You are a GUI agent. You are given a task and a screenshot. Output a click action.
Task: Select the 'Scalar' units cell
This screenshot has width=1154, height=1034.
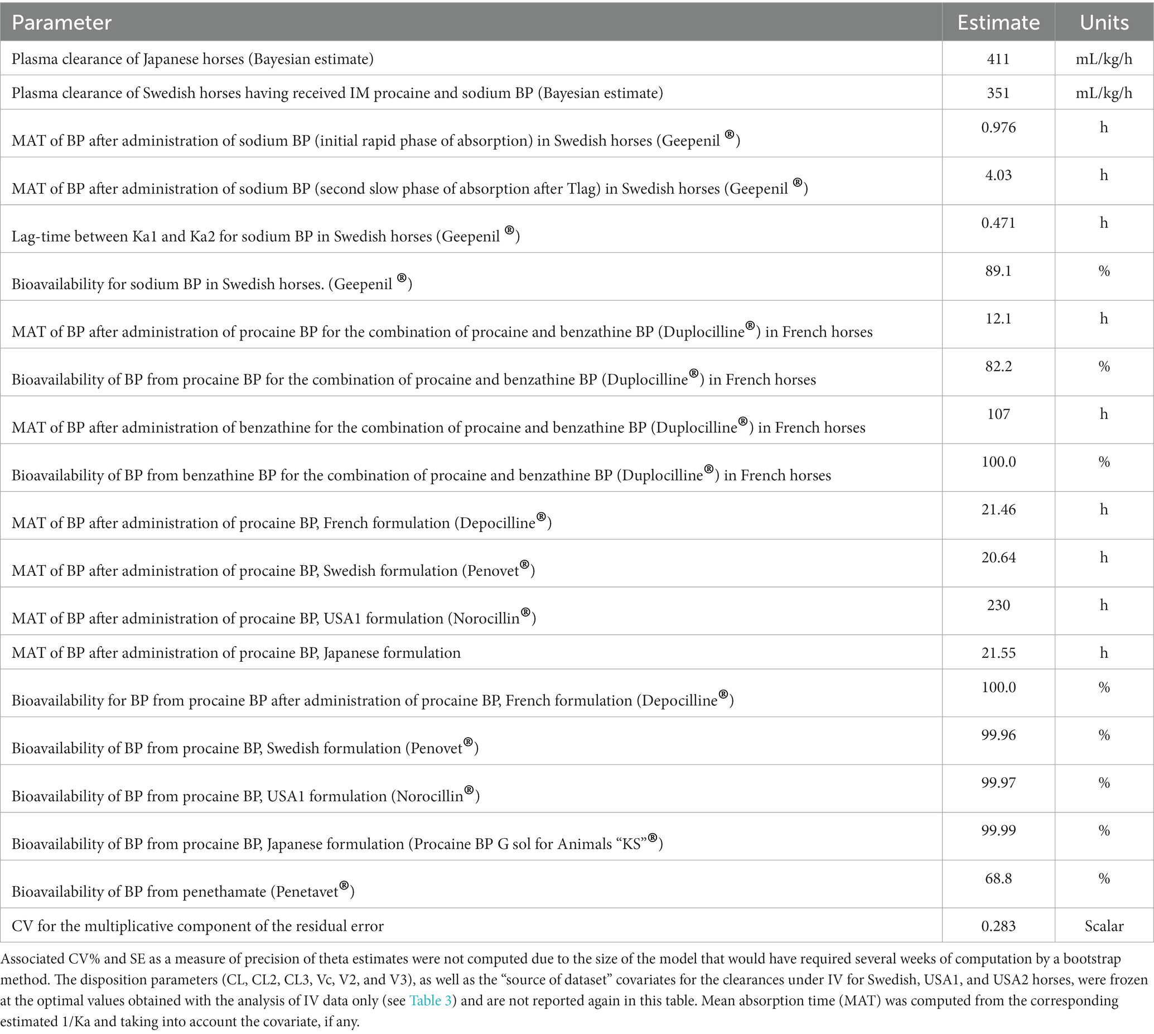click(x=1104, y=926)
